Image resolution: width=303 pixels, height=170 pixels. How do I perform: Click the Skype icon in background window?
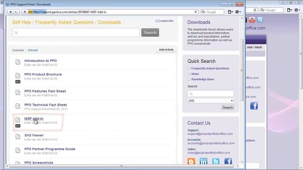pos(260,19)
